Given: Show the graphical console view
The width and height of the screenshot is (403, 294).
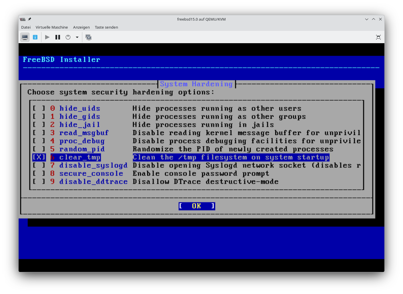Looking at the screenshot, I should 25,37.
